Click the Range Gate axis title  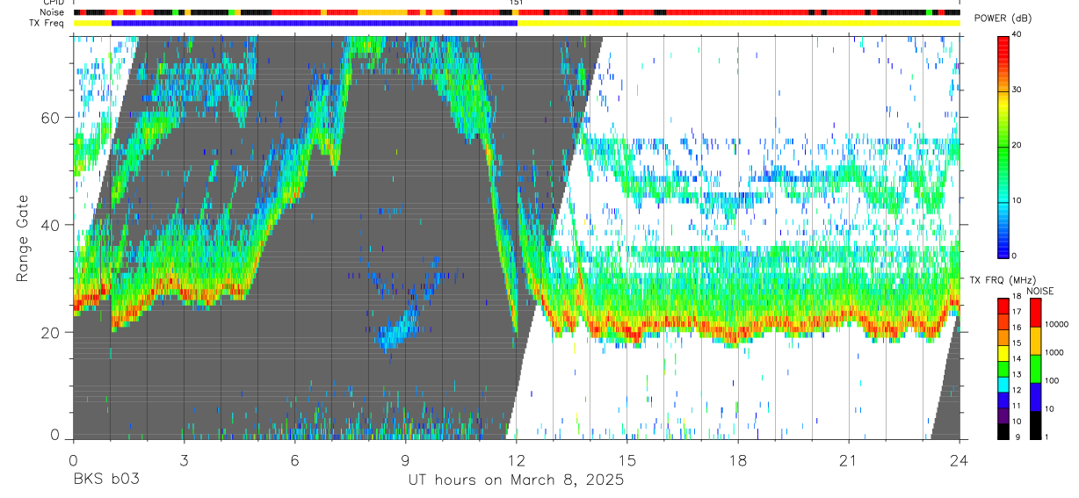(x=23, y=238)
